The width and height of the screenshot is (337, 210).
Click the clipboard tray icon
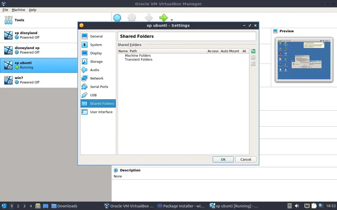[314, 206]
